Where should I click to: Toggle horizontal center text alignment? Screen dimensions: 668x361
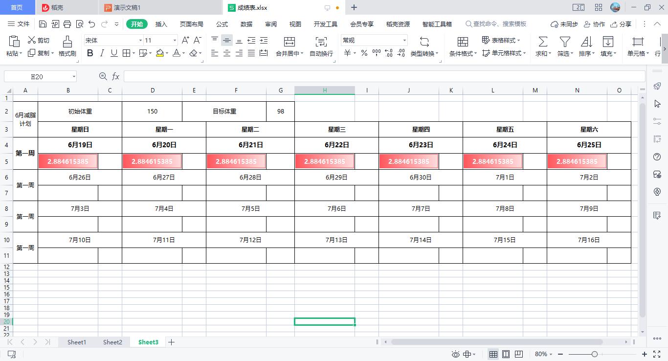click(x=227, y=53)
